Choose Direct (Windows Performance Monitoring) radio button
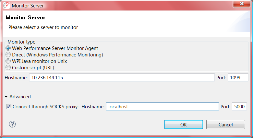Screen dimensions: 253x138 [8, 55]
